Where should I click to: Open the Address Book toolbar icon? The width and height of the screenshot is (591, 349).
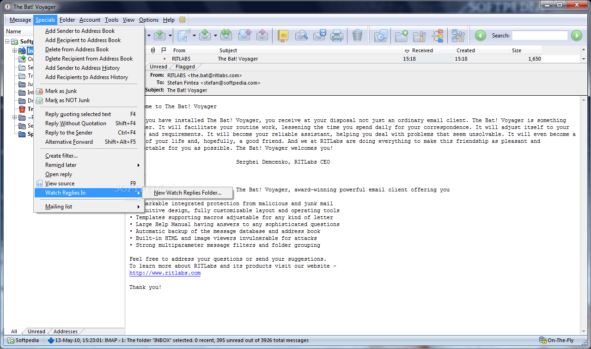(283, 35)
